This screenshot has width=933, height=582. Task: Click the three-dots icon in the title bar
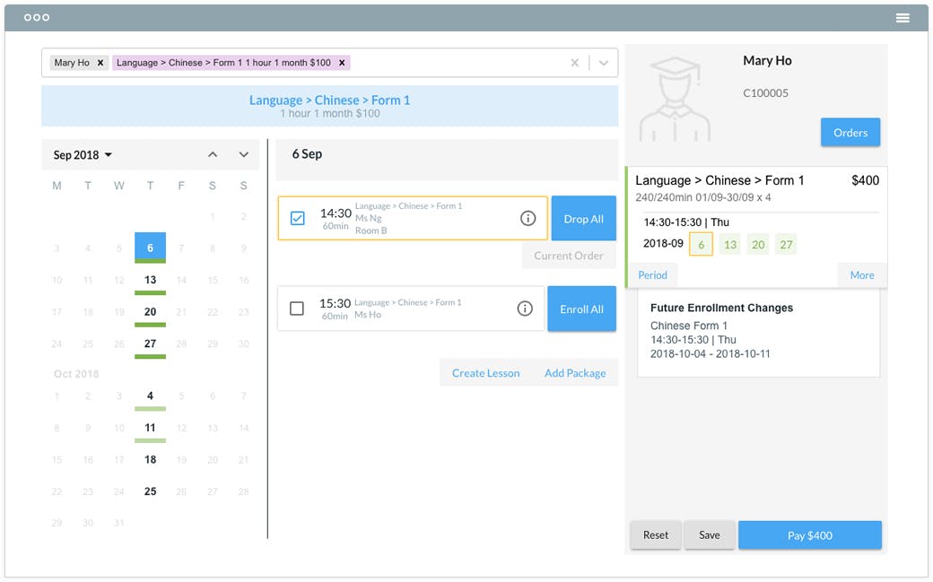click(37, 16)
